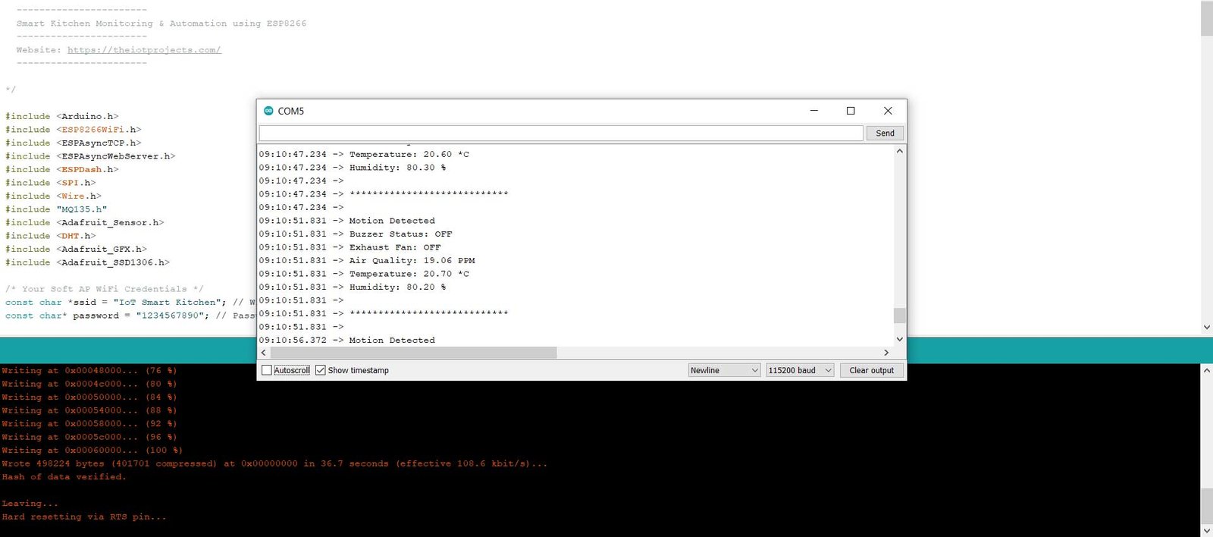This screenshot has height=537, width=1213.
Task: Click the serial monitor horizontal scroll left arrow
Action: (x=264, y=353)
